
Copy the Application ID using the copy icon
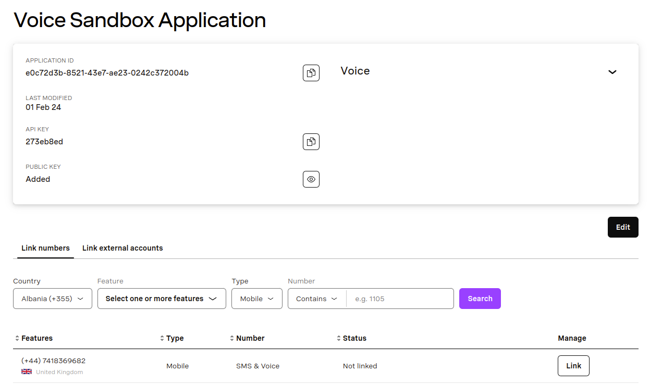311,73
